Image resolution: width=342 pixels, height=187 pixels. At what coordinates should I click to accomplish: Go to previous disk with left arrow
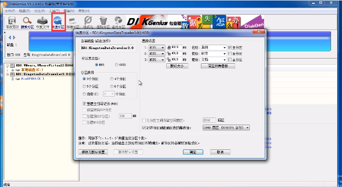click(10, 38)
